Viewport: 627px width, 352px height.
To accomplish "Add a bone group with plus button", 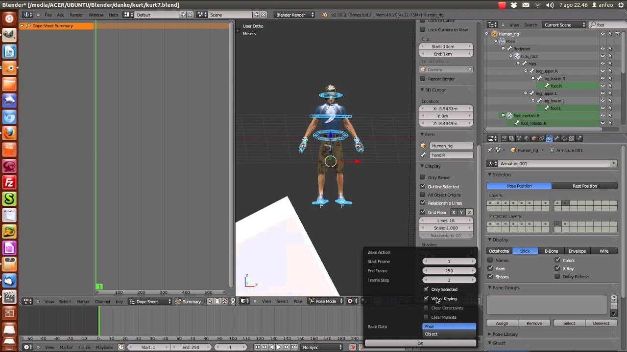I will coord(614,298).
